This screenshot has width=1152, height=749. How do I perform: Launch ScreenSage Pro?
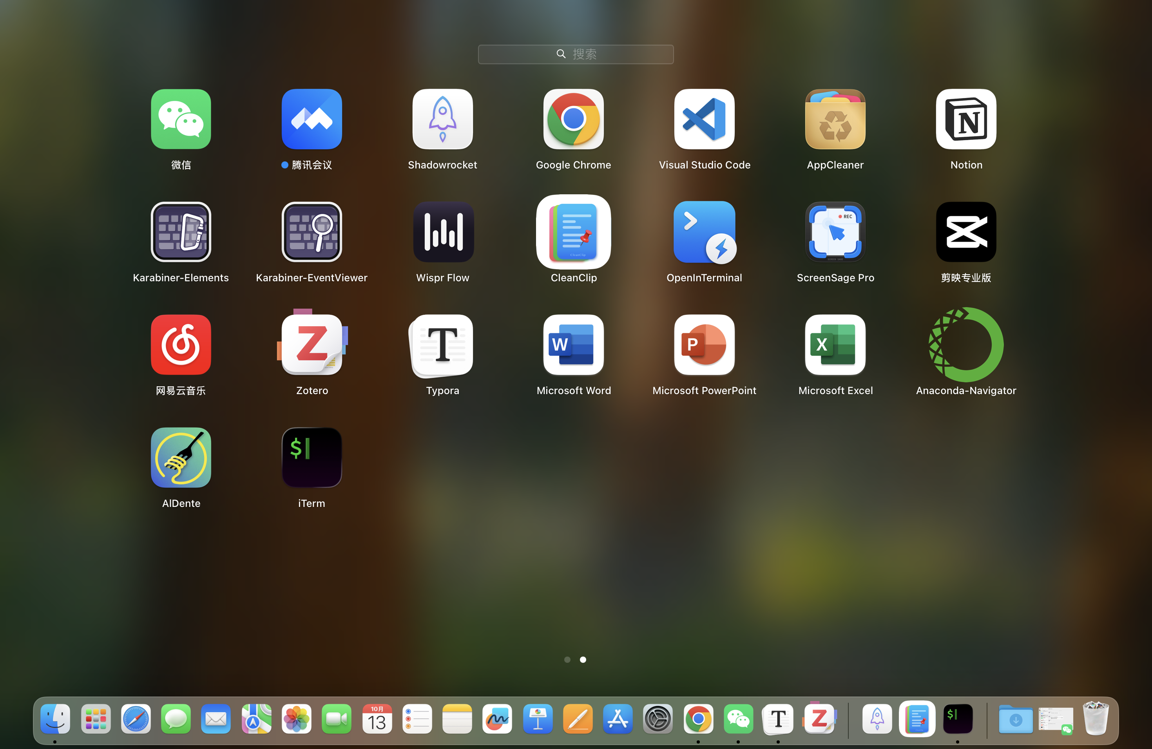click(x=835, y=232)
